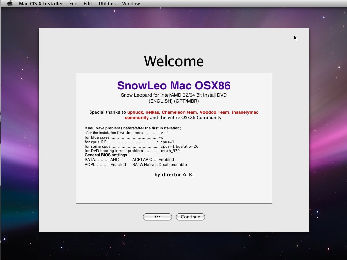Click the SnowLeo Mac OSX86 heading
Screen dimensions: 347x260
click(174, 85)
